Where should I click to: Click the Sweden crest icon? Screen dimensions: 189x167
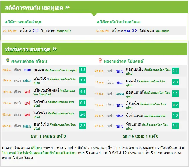(x=8, y=60)
